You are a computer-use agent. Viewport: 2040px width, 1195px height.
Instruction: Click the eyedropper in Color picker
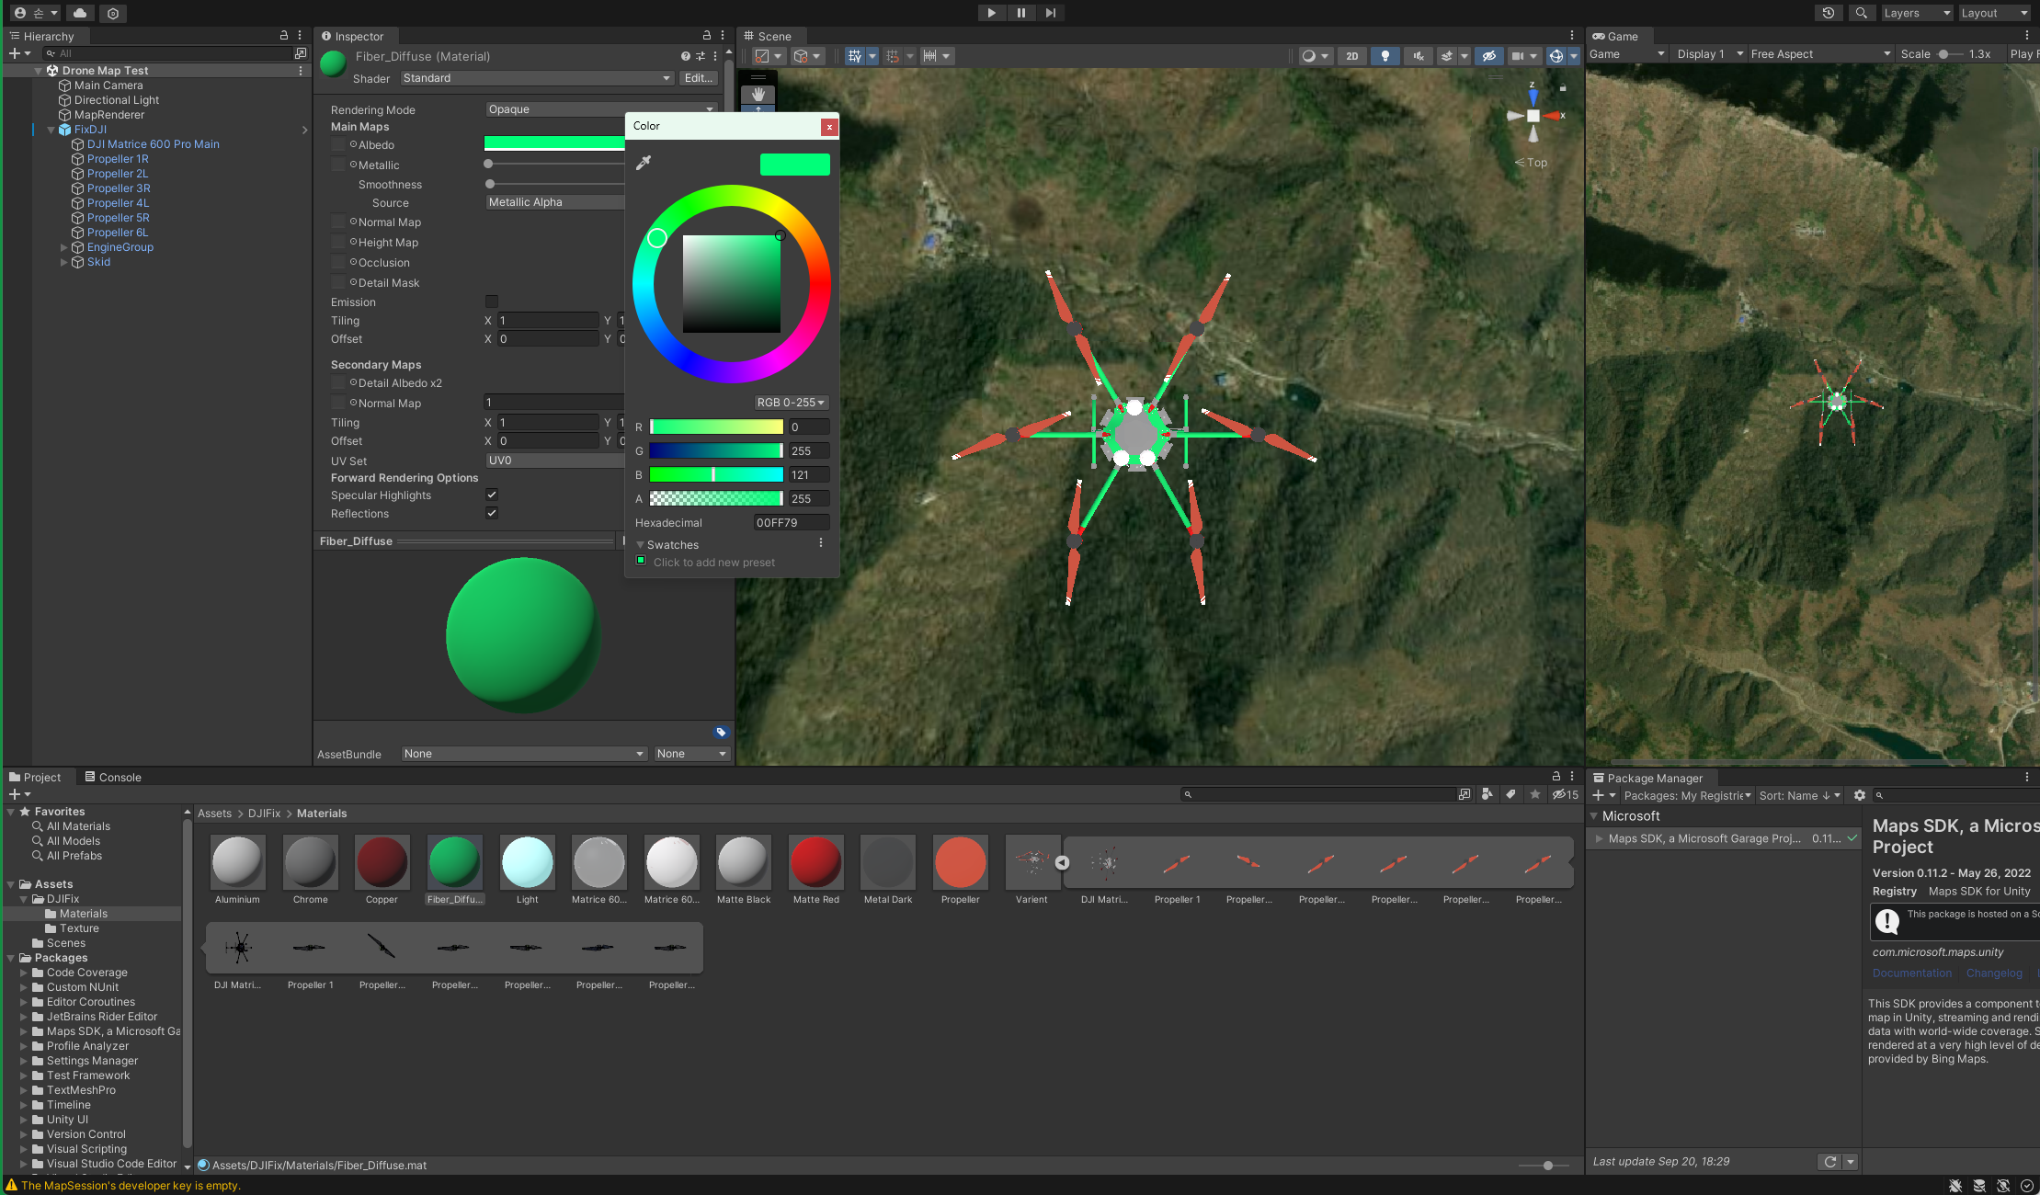coord(644,163)
